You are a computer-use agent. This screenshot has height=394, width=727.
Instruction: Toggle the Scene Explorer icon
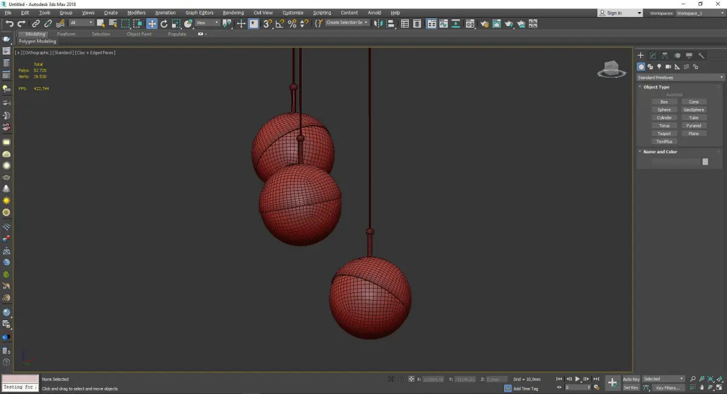click(405, 24)
